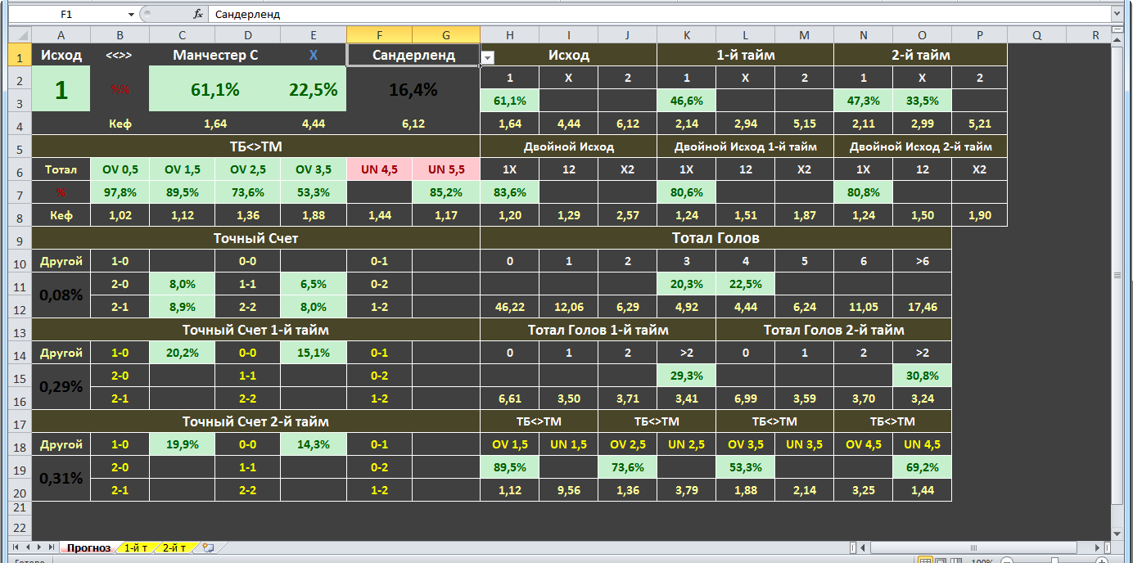The width and height of the screenshot is (1133, 563).
Task: Select column Q header
Action: pyautogui.click(x=1036, y=35)
